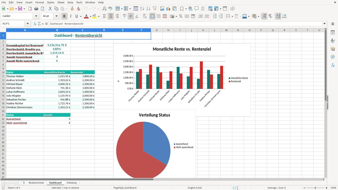Open the Sidebar Navigator compass icon
The width and height of the screenshot is (338, 190).
(x=333, y=57)
